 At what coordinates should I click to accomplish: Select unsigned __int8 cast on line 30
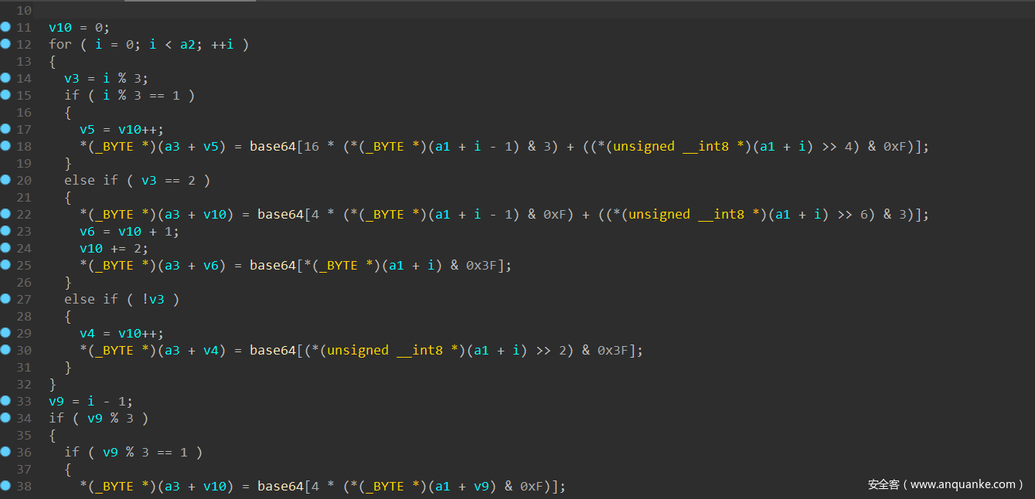point(379,351)
